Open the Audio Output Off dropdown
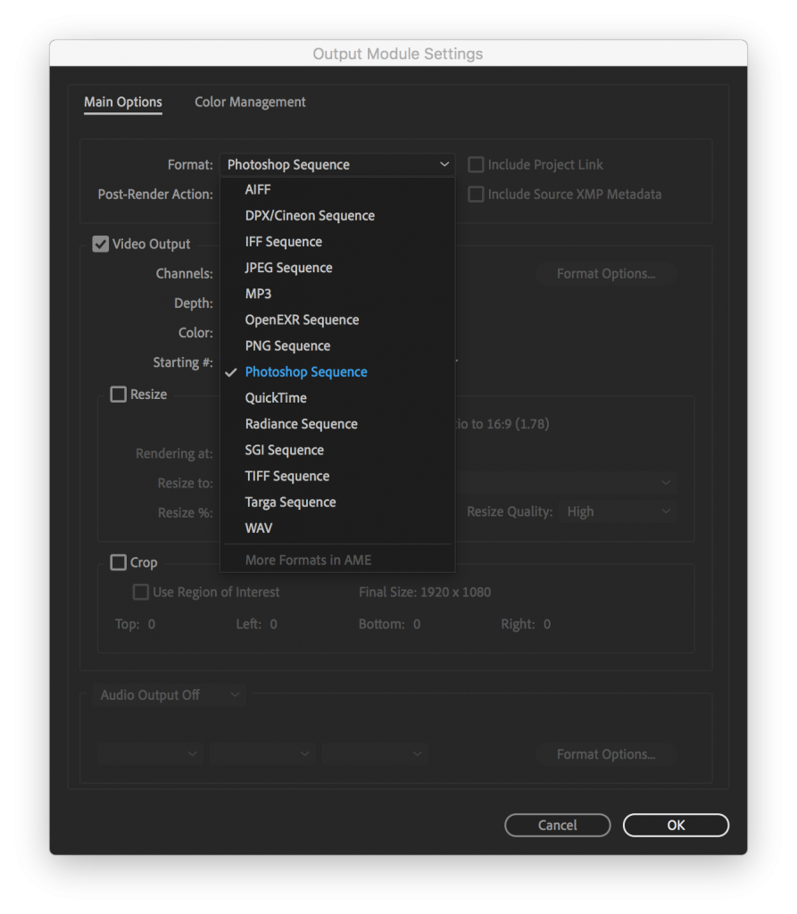The image size is (797, 914). point(169,694)
